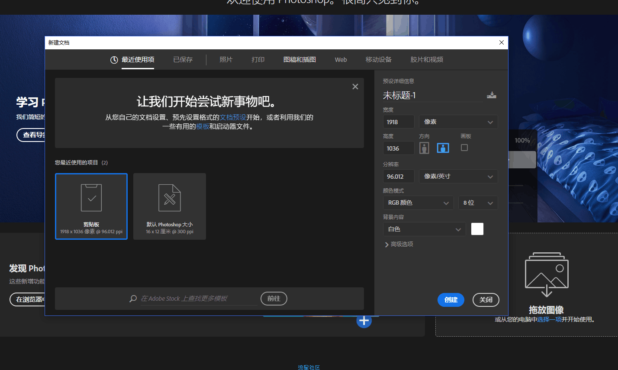Switch to the Web tab

(341, 60)
